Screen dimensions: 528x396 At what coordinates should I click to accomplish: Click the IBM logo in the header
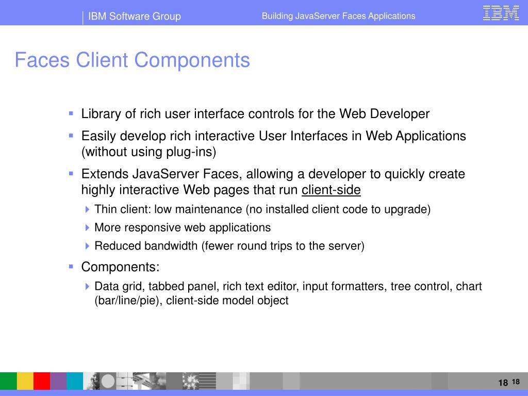(x=501, y=13)
